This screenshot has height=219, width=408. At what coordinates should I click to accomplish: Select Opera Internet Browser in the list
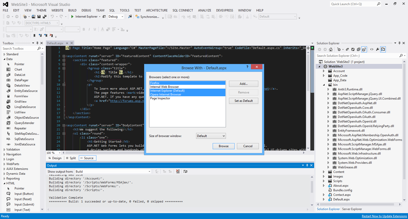(187, 94)
